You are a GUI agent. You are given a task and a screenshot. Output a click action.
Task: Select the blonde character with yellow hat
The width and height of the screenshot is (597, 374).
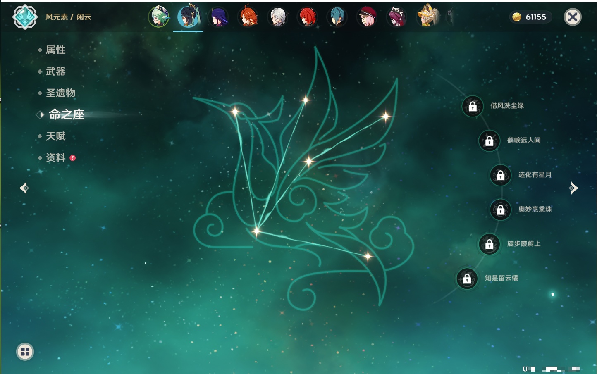427,17
